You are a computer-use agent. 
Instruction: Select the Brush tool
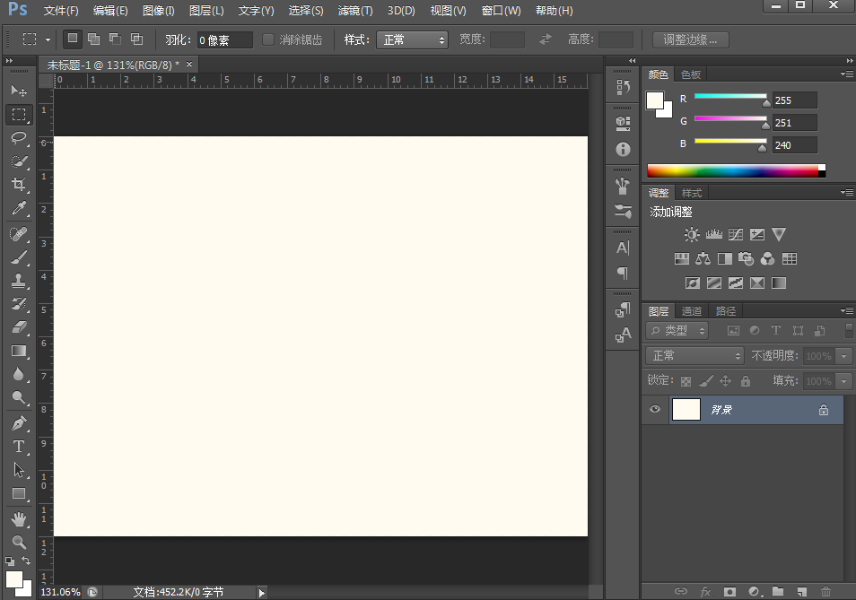(19, 257)
